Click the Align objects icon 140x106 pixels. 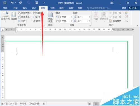pos(127,13)
